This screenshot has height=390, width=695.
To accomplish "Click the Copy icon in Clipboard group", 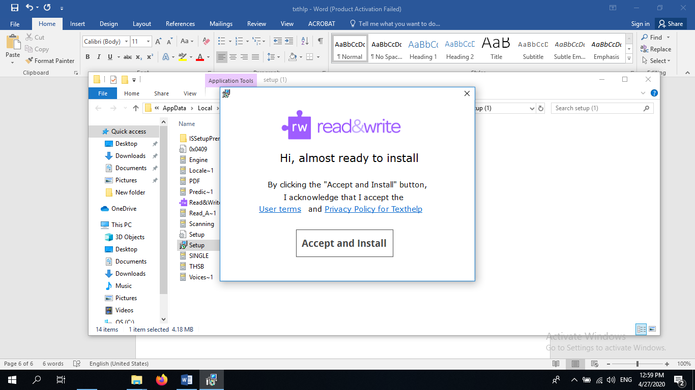I will click(x=29, y=49).
